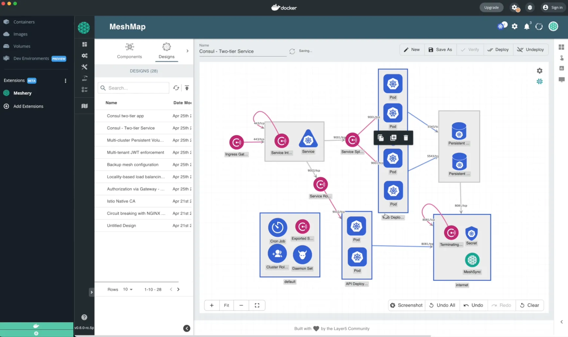Open the Meshery dashboard grid icon in sidebar

pyautogui.click(x=84, y=44)
